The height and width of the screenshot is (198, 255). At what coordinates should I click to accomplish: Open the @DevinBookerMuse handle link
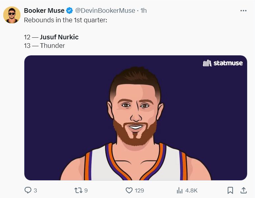pos(105,10)
